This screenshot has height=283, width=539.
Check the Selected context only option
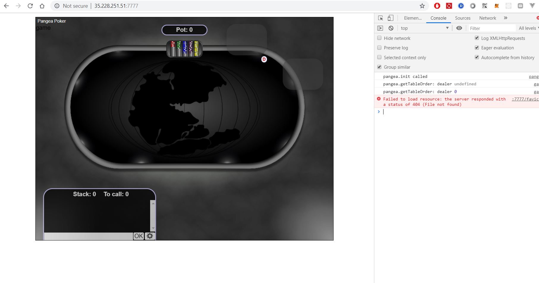[x=379, y=57]
